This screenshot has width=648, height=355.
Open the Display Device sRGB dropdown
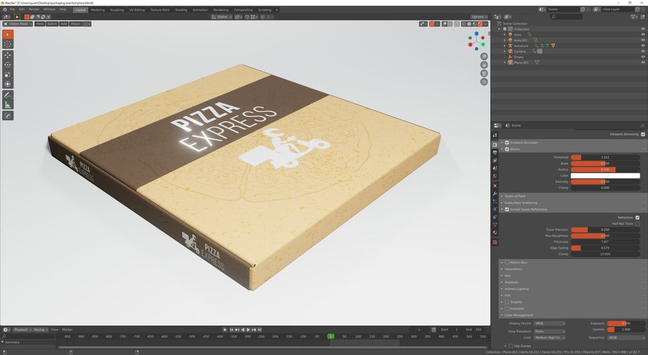(x=549, y=323)
